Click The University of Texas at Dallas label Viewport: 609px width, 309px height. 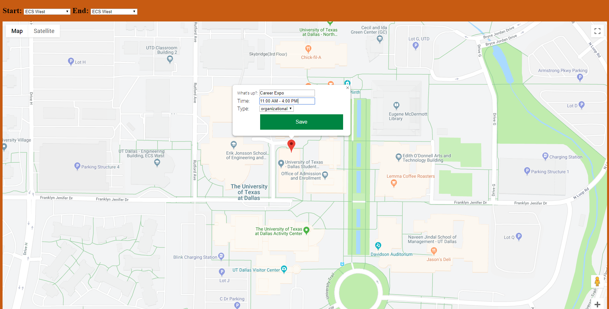point(249,192)
